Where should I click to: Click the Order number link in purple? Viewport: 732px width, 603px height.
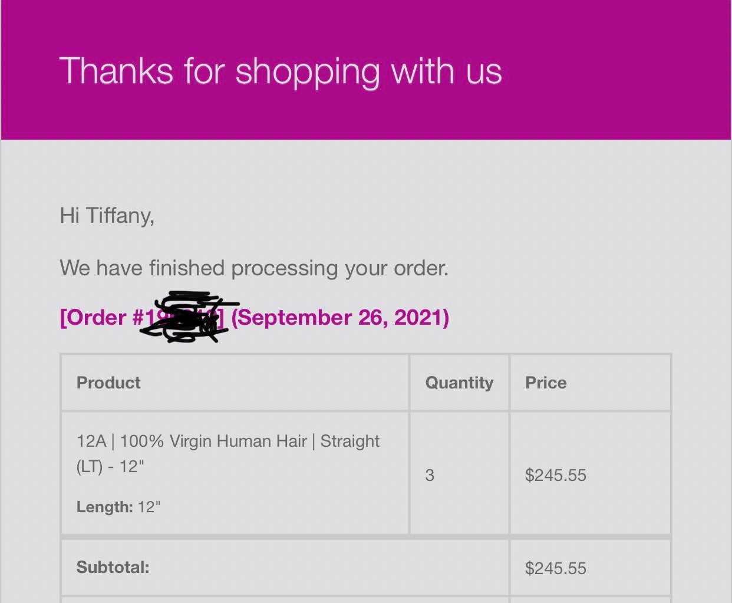(x=142, y=317)
